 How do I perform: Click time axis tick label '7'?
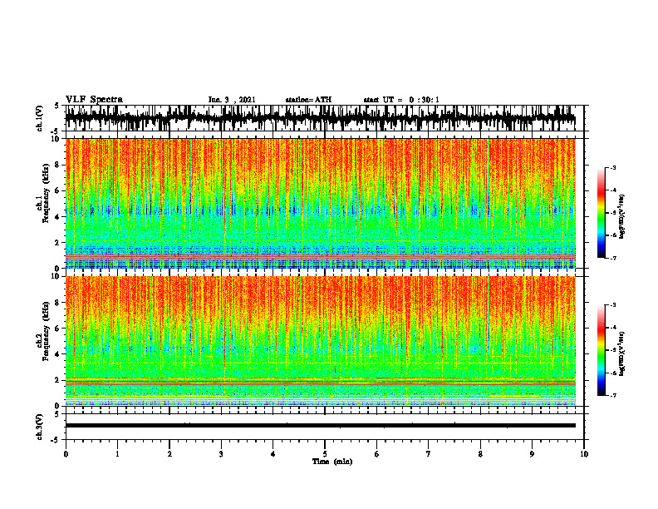click(x=429, y=454)
